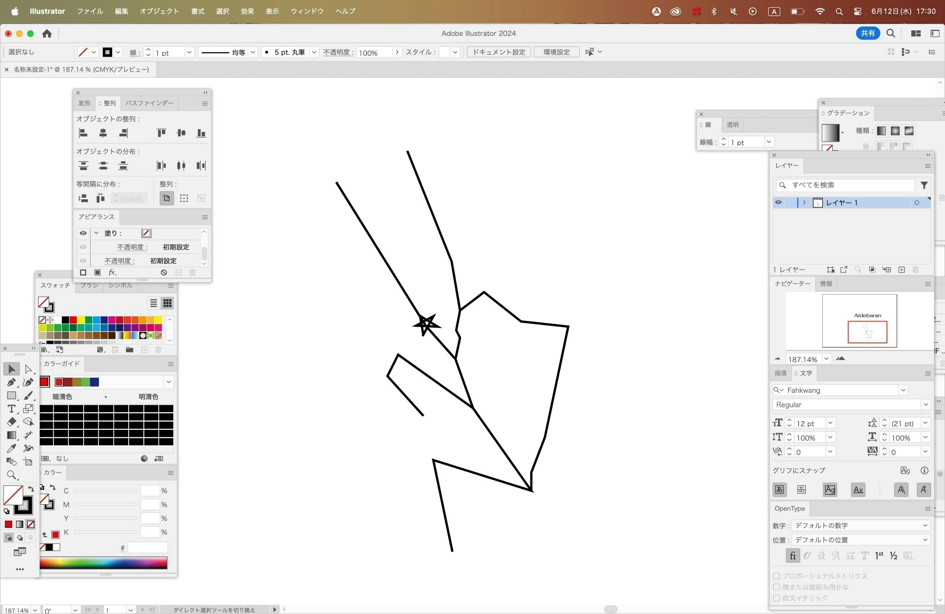Select the Zoom tool
This screenshot has width=945, height=614.
(x=11, y=475)
